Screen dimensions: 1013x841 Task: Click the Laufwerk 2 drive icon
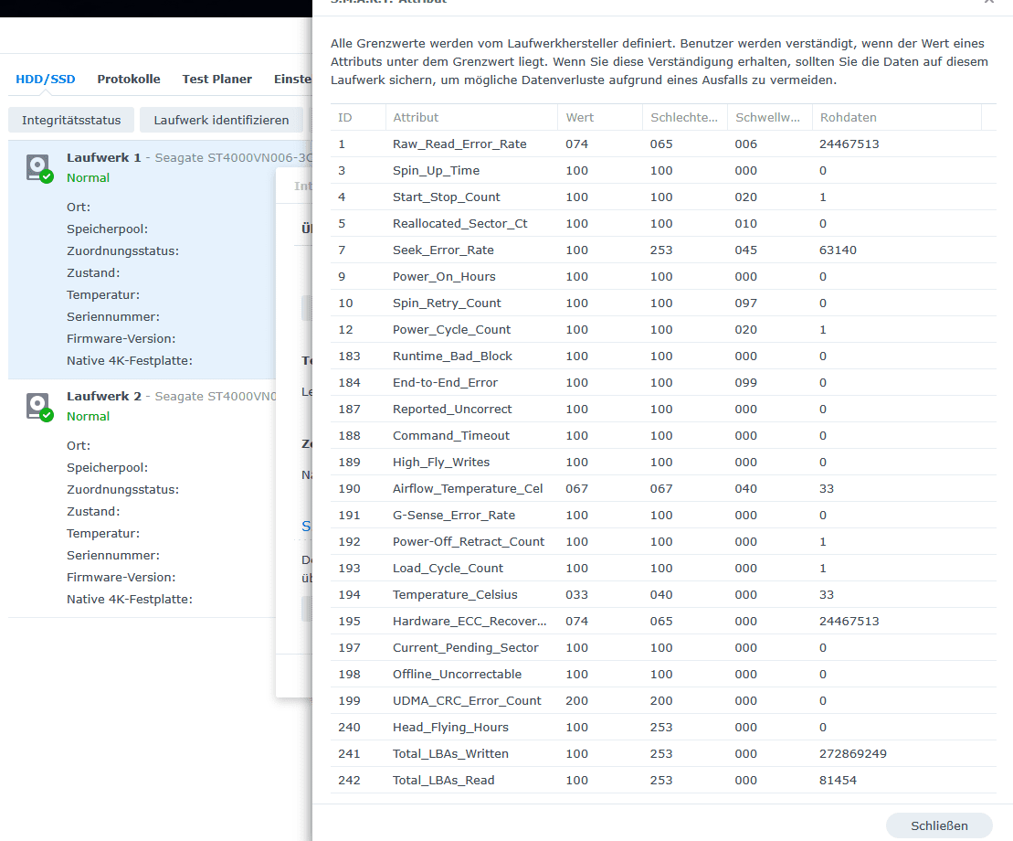point(39,407)
